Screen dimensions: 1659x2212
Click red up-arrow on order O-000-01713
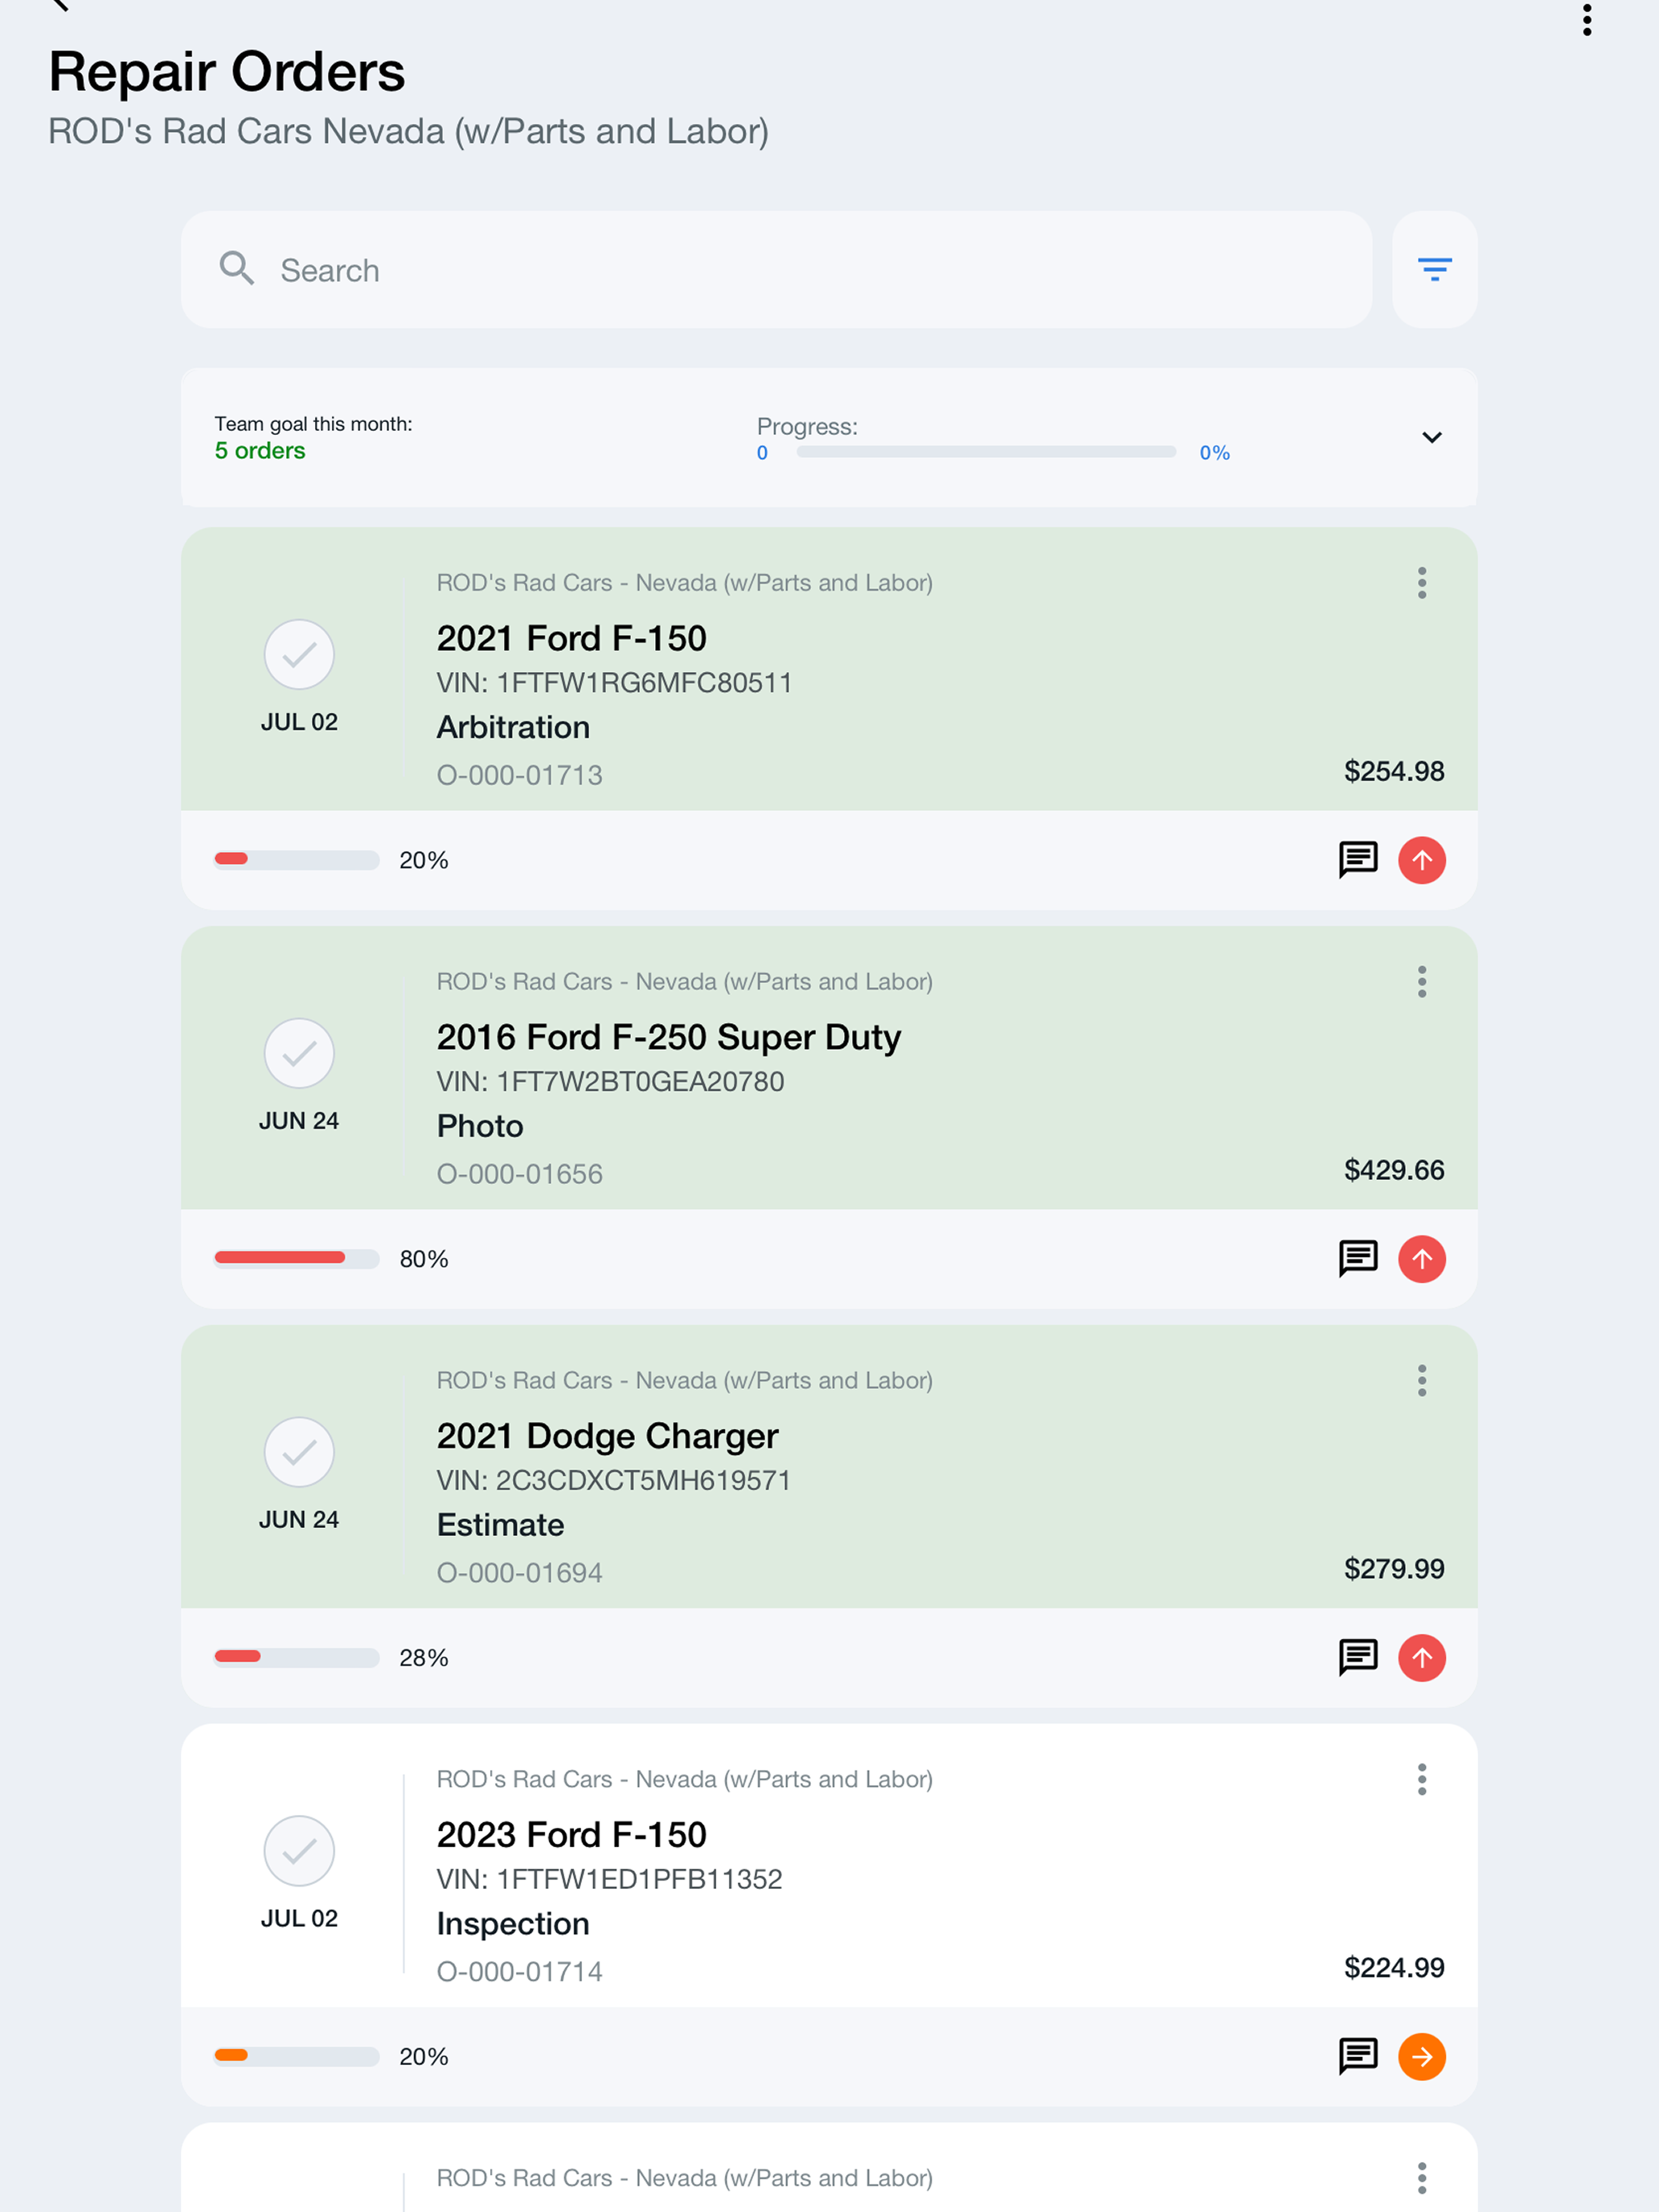(x=1421, y=860)
